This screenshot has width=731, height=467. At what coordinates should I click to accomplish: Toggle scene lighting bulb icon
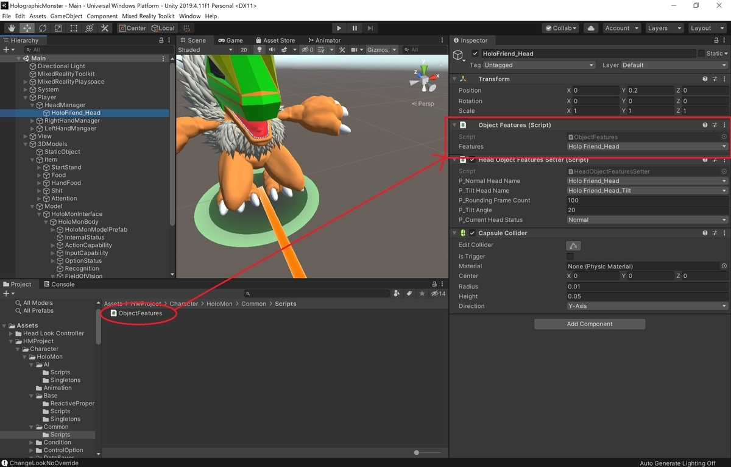click(x=259, y=50)
